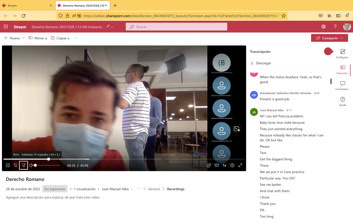Open the Comentarios panel

tap(343, 85)
